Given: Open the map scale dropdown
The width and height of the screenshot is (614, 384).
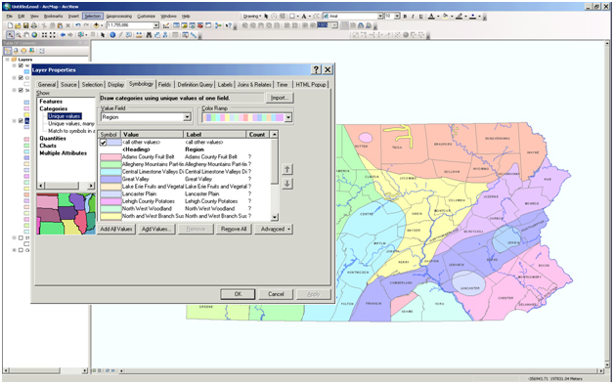Looking at the screenshot, I should coord(155,25).
